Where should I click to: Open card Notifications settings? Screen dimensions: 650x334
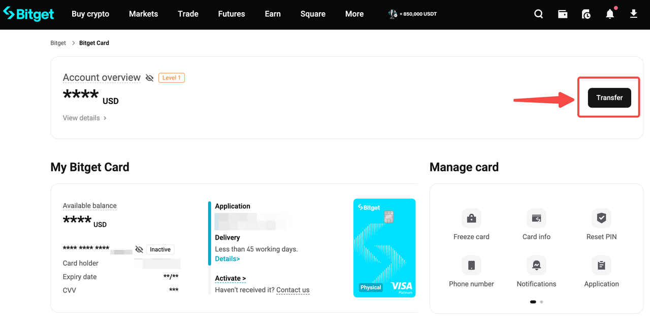(536, 265)
